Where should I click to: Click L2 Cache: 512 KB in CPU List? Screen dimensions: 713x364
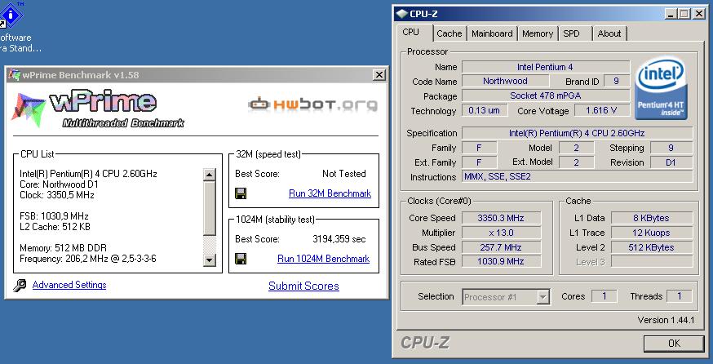pos(55,227)
